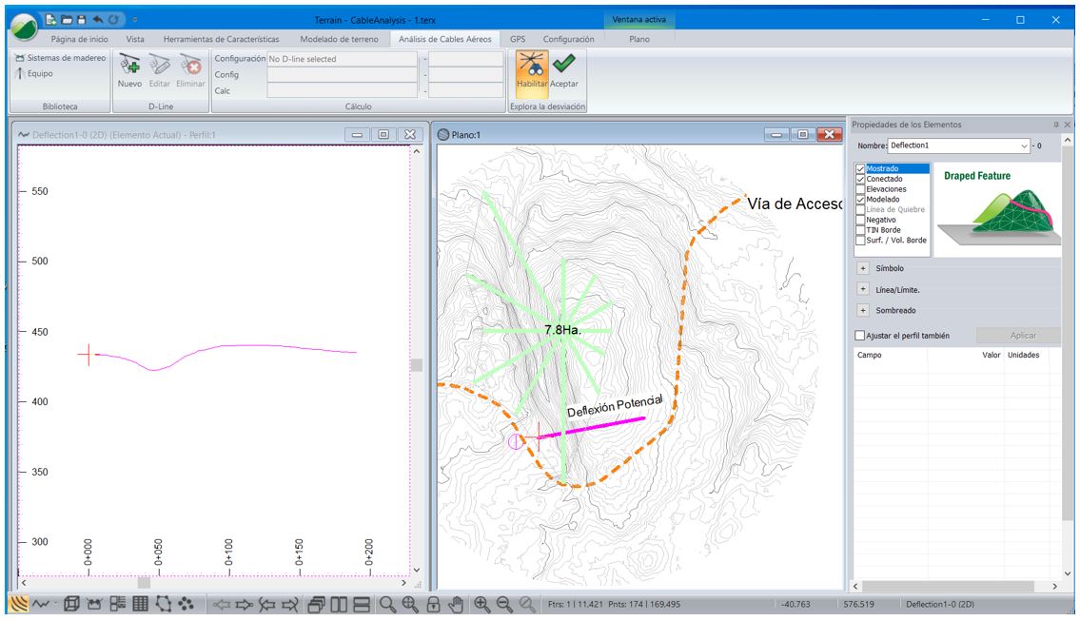Toggle the Habilitar deflection explorer icon
This screenshot has width=1080, height=621.
(x=532, y=67)
